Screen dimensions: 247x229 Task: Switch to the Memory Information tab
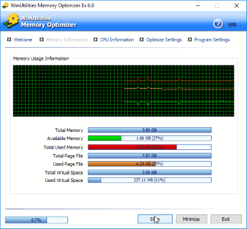tap(67, 40)
